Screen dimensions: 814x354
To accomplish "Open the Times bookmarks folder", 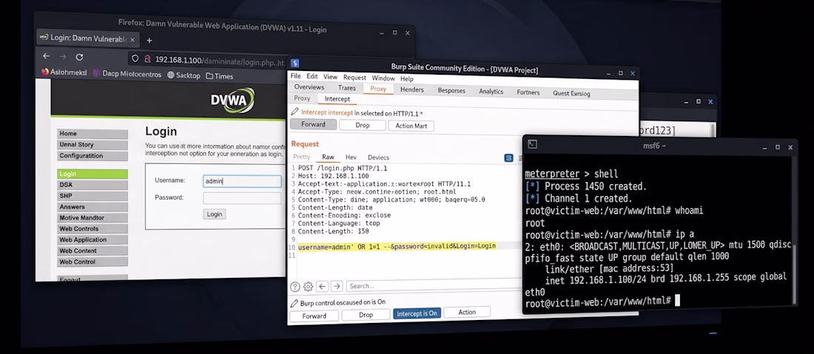I will coord(219,76).
